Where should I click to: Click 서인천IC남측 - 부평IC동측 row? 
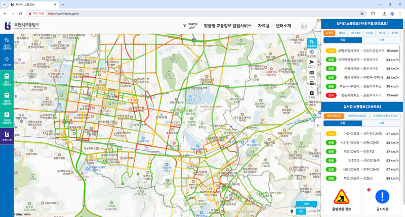pos(362,143)
